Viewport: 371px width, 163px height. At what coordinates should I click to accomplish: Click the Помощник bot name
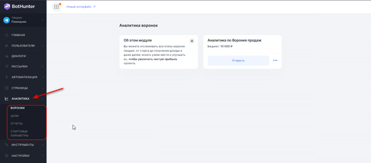click(x=19, y=22)
